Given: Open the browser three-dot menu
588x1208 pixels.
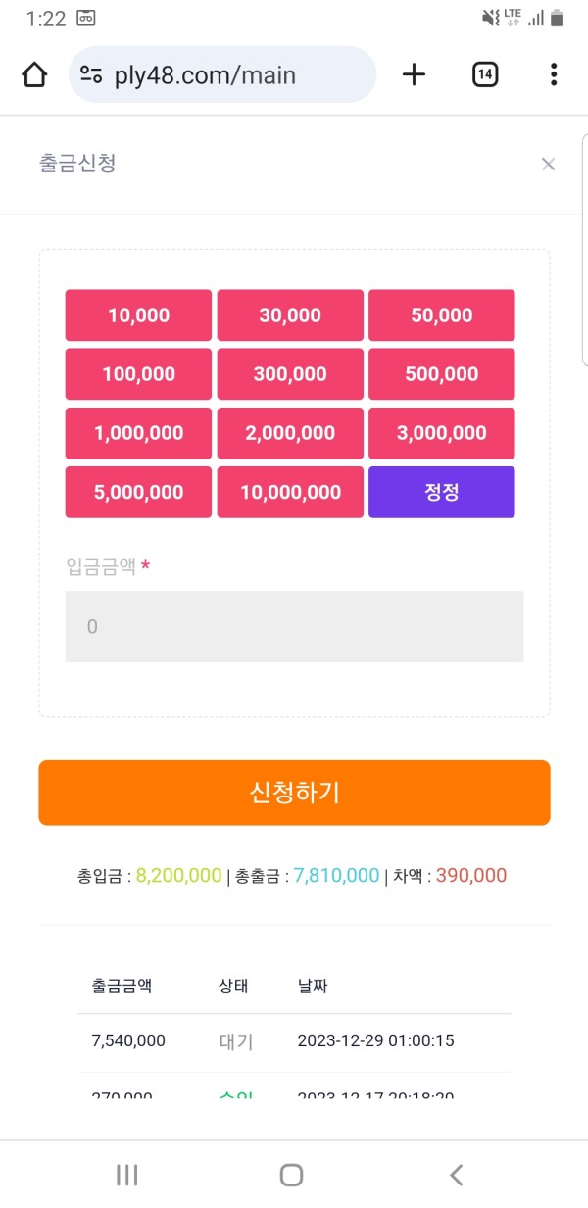Looking at the screenshot, I should point(554,74).
